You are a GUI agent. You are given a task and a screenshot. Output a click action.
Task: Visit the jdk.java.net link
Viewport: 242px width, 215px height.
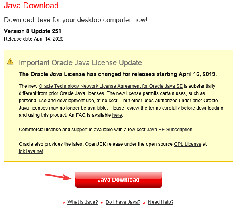(31, 151)
